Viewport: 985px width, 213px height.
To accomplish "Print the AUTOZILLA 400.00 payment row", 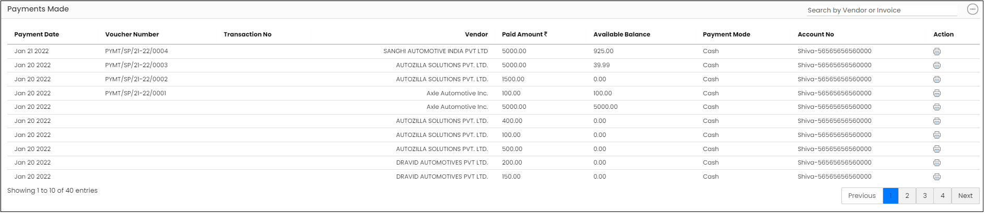I will pos(937,121).
